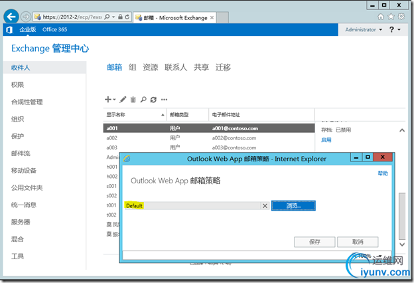Screen dimensions: 414x283
Task: Click the details pane vertical scrollbar
Action: pos(402,216)
